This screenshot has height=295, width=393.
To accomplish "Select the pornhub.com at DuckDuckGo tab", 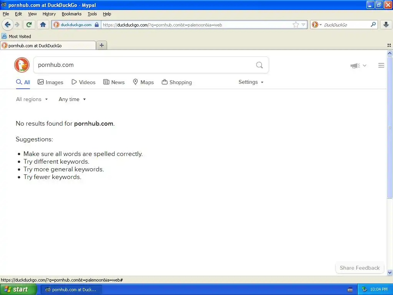I will 48,45.
